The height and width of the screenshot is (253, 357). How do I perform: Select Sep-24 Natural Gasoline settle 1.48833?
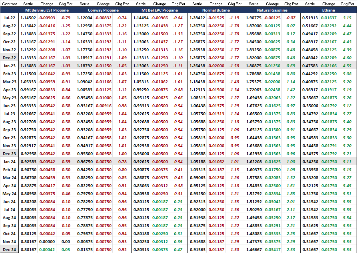click(x=253, y=226)
